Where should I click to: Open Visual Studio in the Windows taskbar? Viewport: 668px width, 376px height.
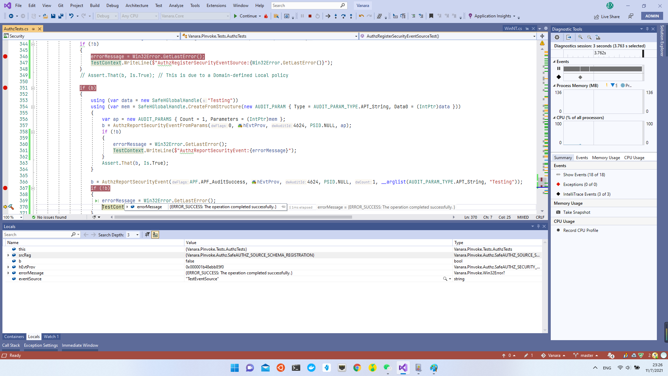click(403, 368)
